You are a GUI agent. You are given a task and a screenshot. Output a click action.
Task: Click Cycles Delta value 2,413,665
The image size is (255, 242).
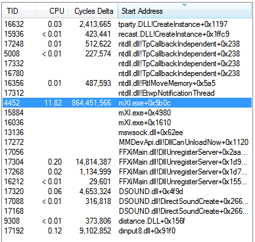[95, 24]
